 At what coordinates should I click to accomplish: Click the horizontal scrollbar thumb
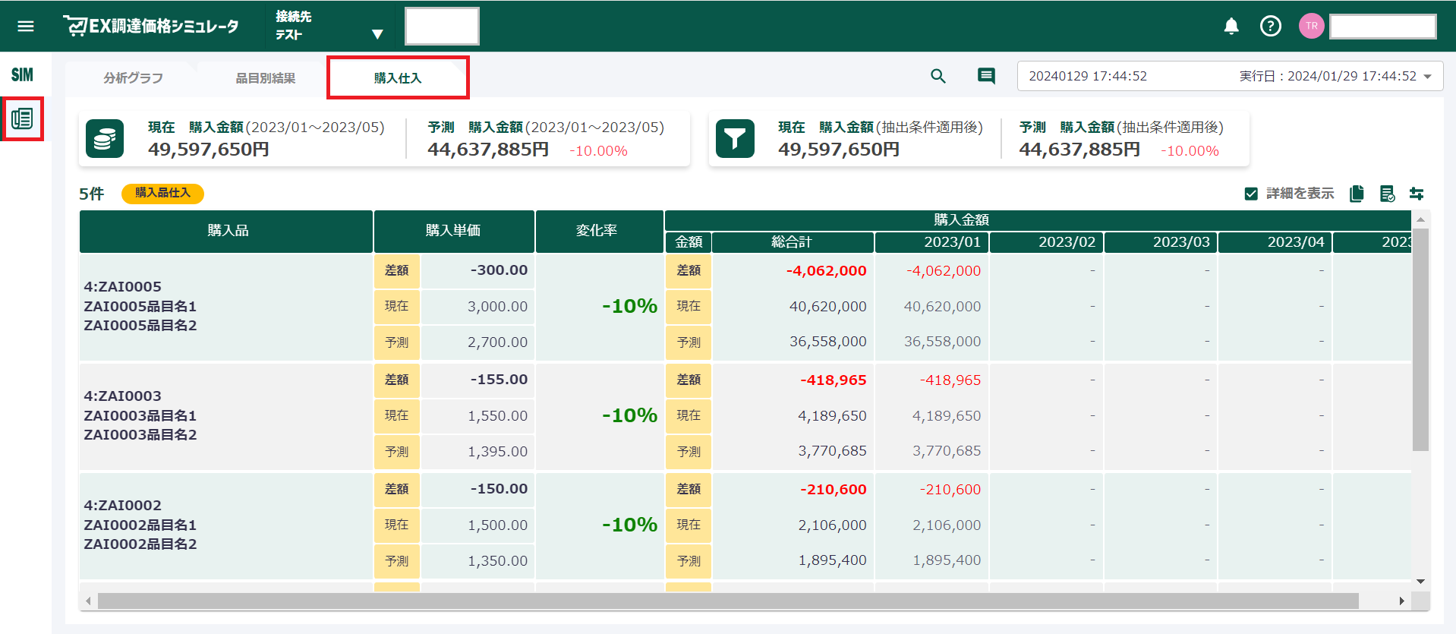pyautogui.click(x=728, y=601)
